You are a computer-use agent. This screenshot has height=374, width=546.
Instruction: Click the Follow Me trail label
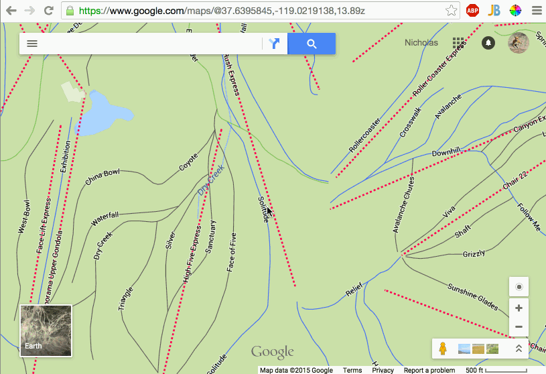529,217
